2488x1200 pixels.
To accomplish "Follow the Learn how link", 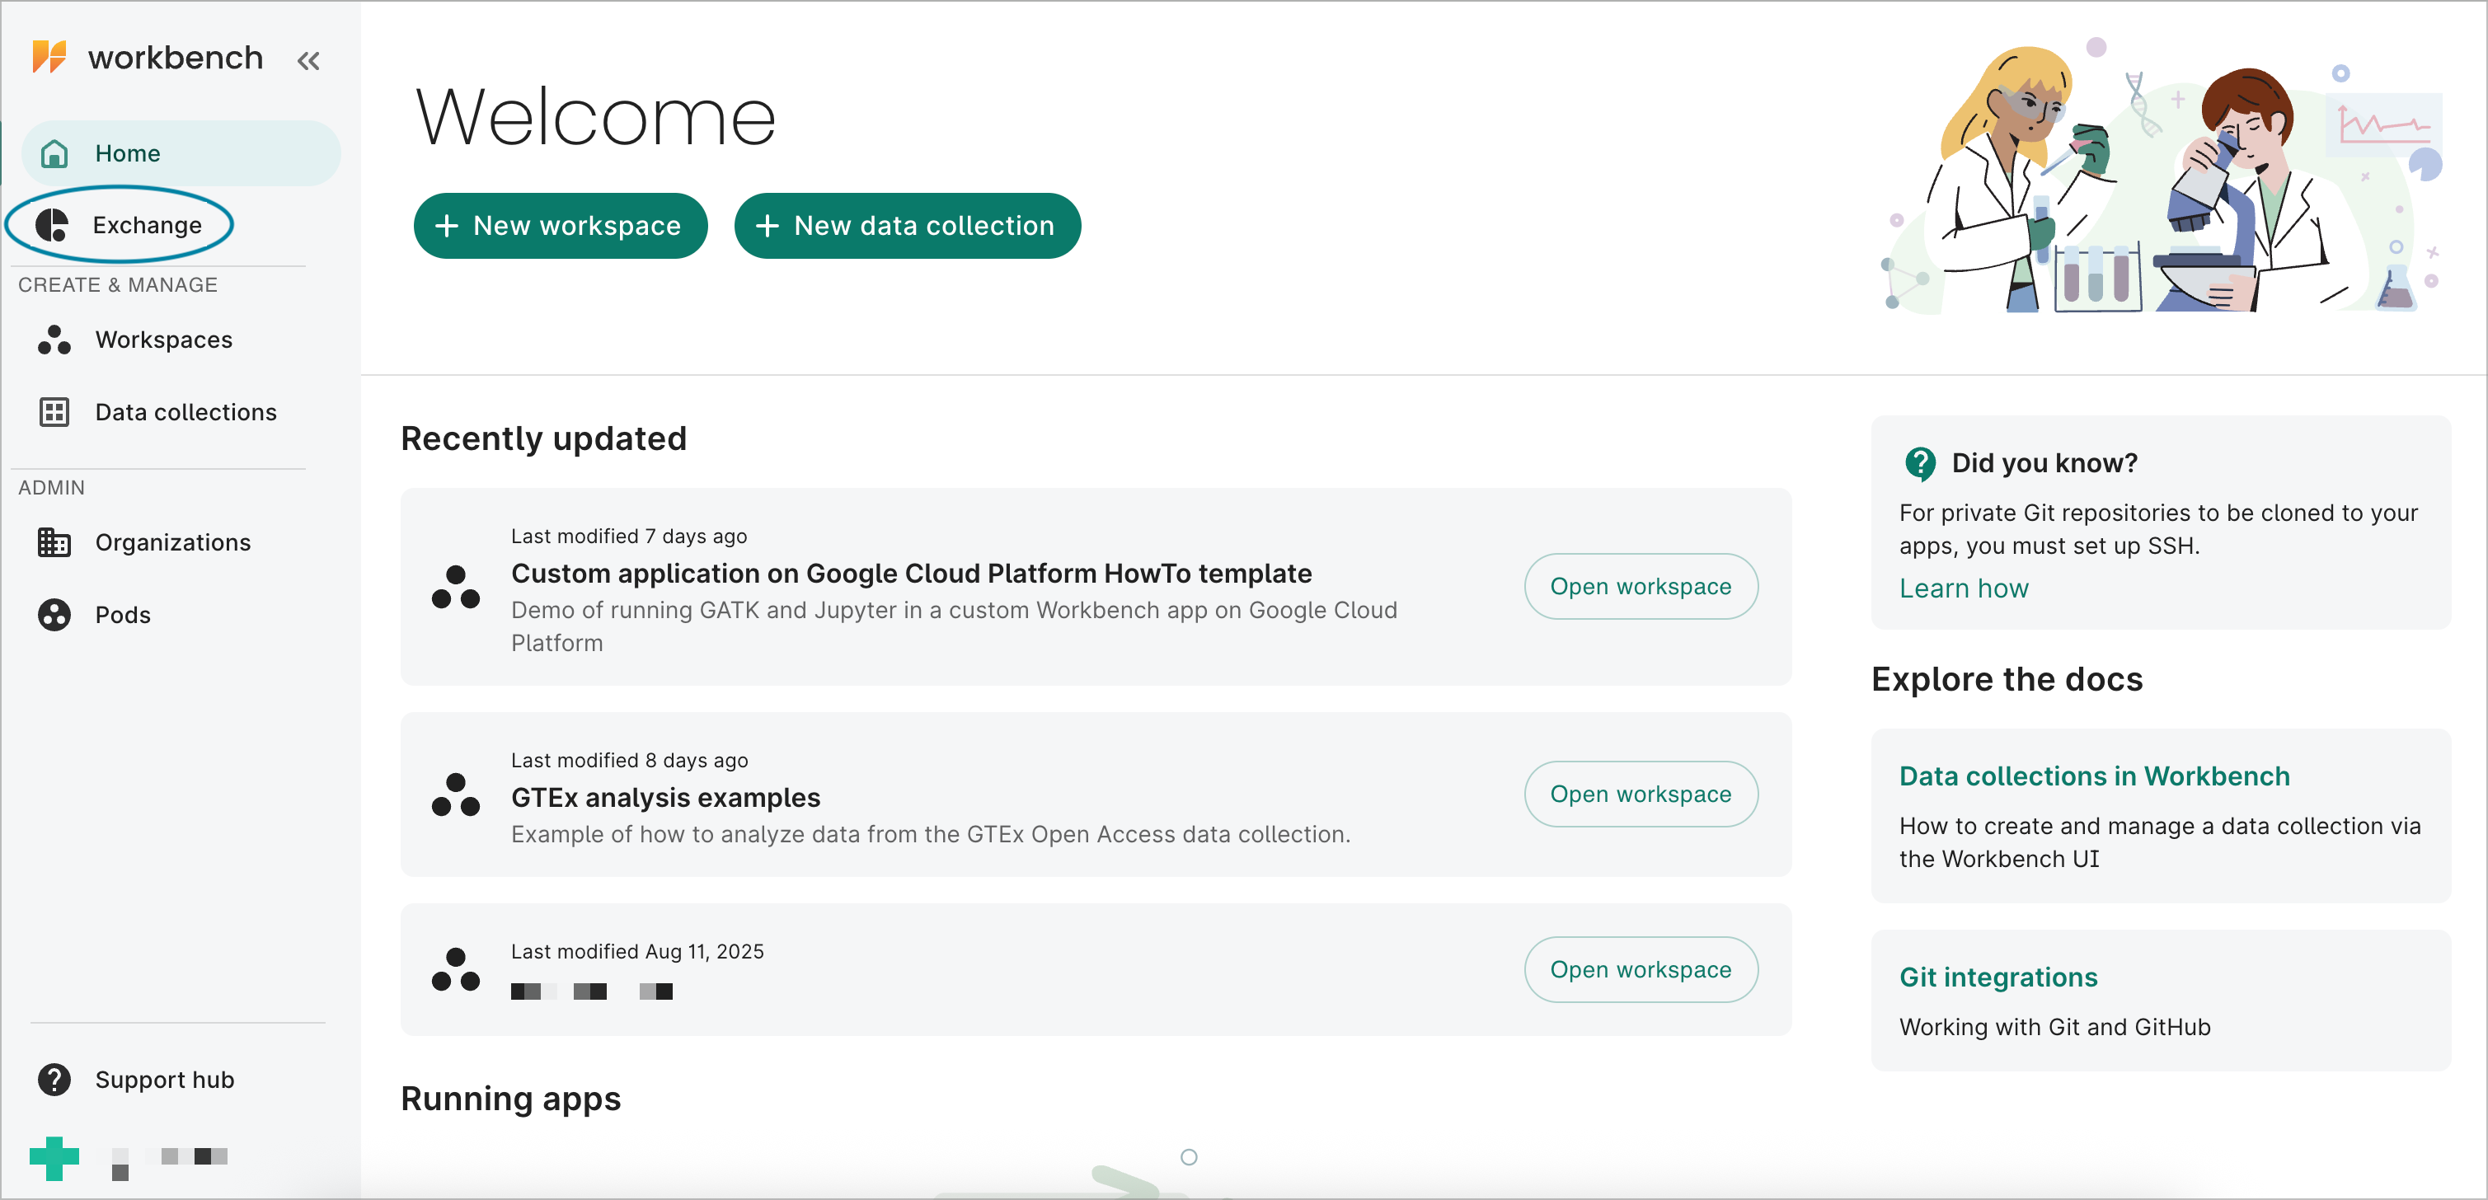I will pyautogui.click(x=1964, y=588).
